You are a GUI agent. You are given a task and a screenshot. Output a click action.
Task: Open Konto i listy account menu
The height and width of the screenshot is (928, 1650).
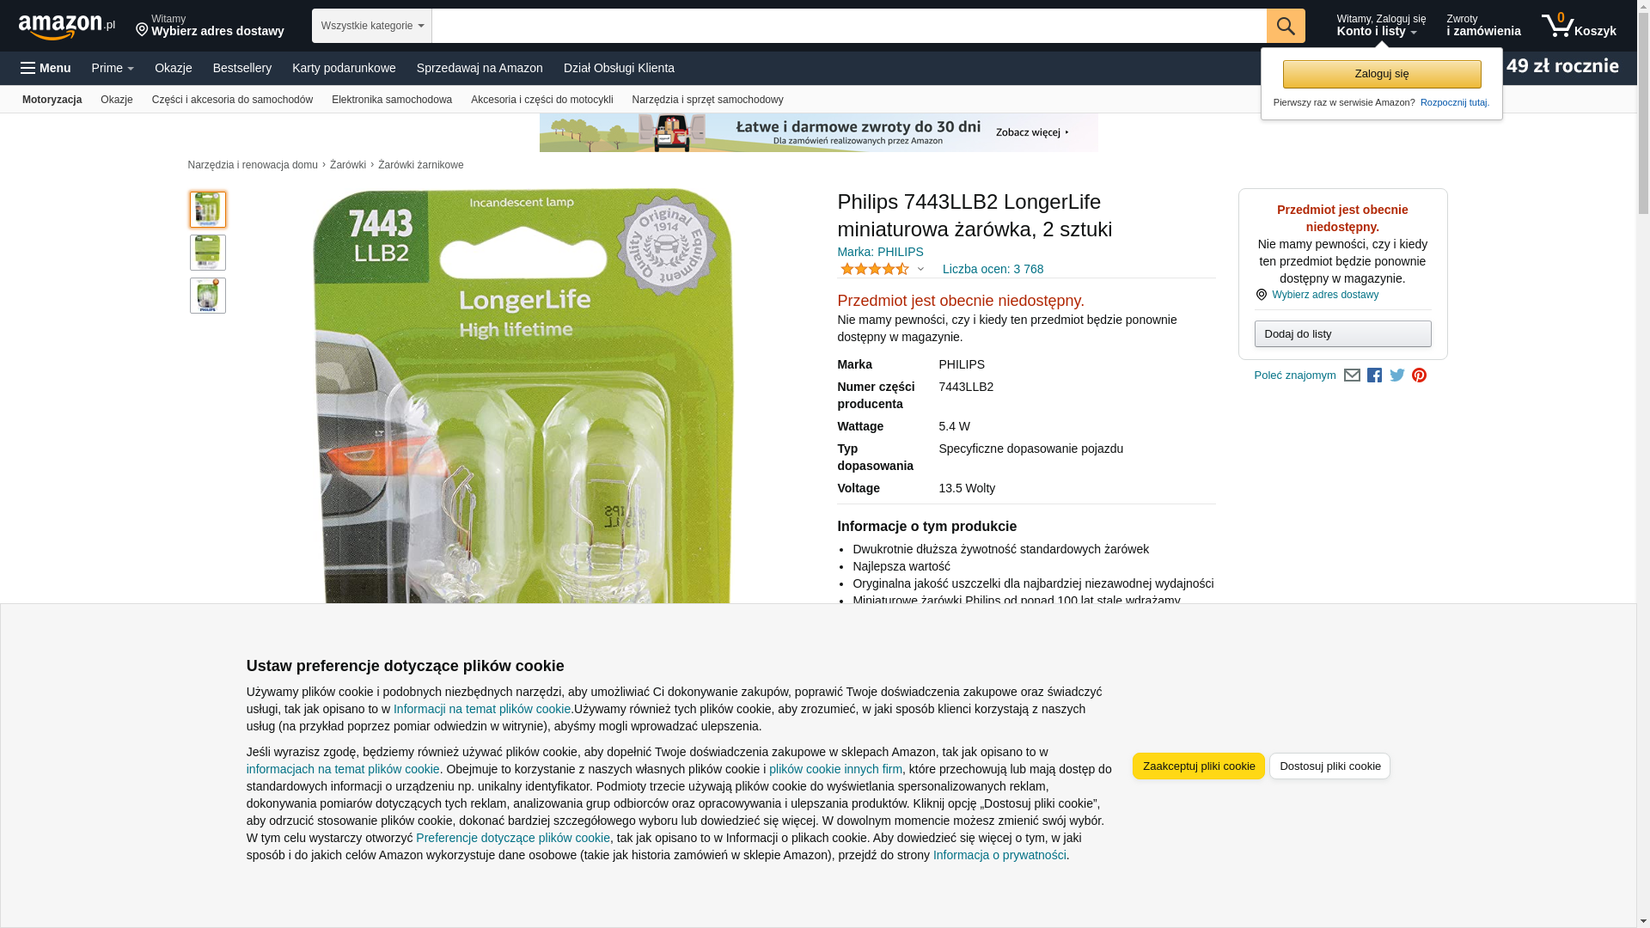1381,26
